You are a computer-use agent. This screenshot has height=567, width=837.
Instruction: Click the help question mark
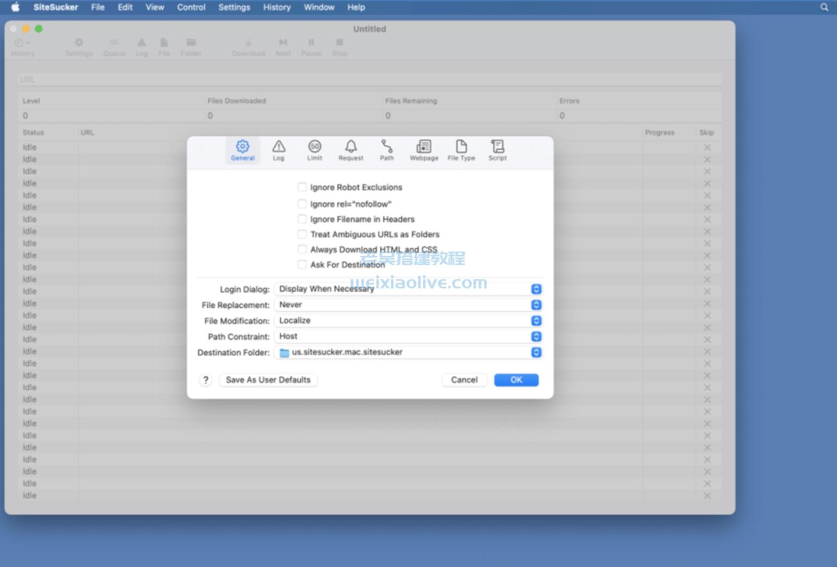tap(205, 380)
